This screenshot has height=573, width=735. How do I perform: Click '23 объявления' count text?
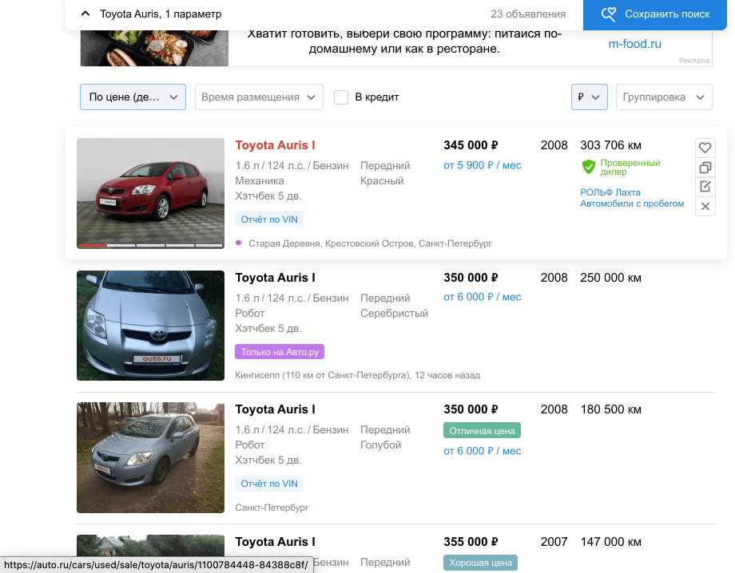tap(528, 14)
